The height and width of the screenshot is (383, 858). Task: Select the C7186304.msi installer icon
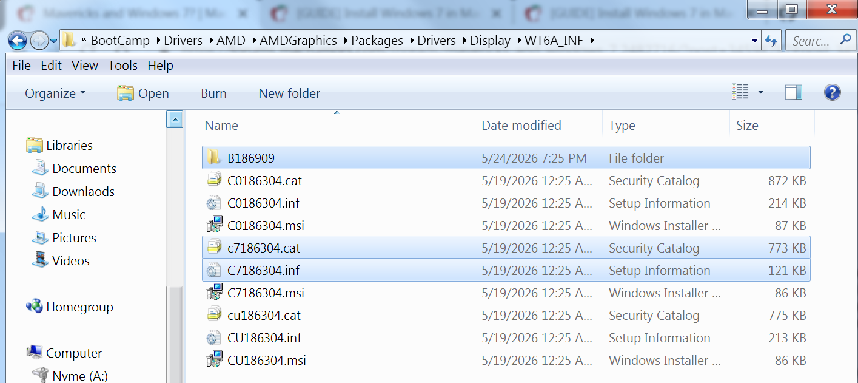214,293
